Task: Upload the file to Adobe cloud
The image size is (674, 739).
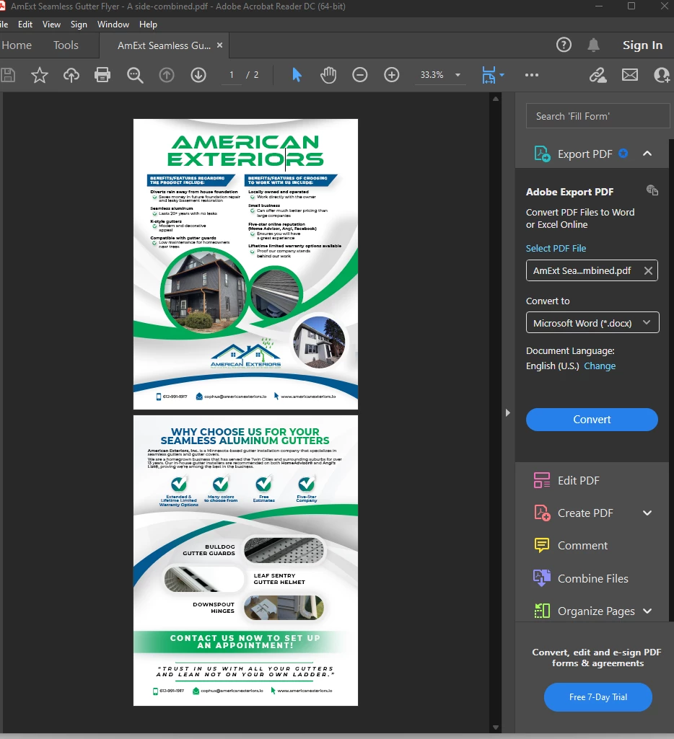Action: tap(71, 75)
